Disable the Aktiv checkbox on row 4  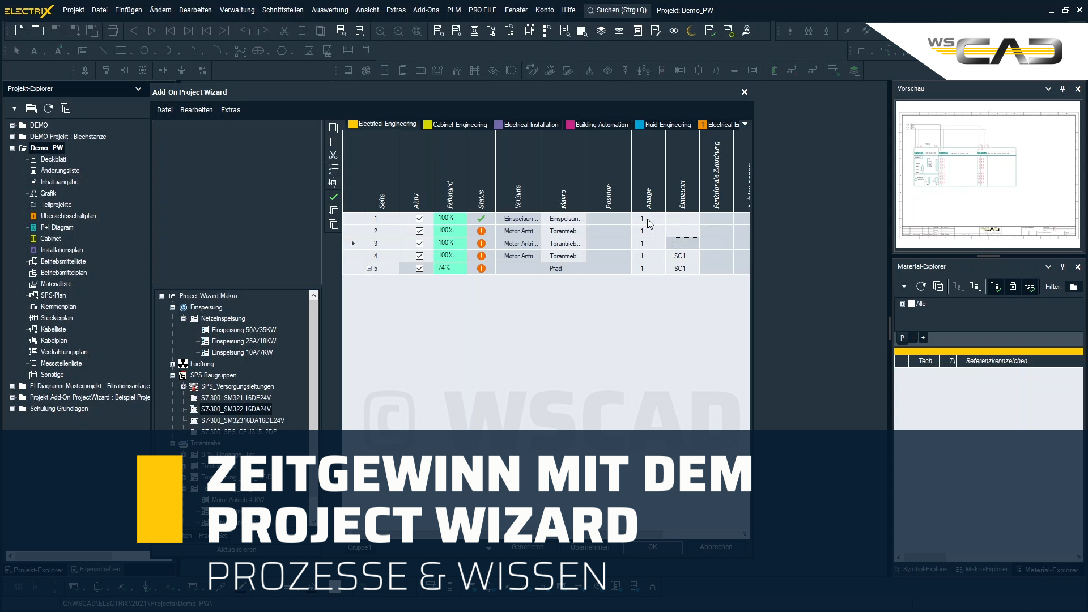point(419,256)
